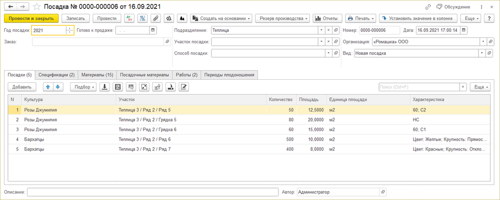500x200 pixels.
Task: Open the Создать на основании dropdown
Action: click(221, 18)
